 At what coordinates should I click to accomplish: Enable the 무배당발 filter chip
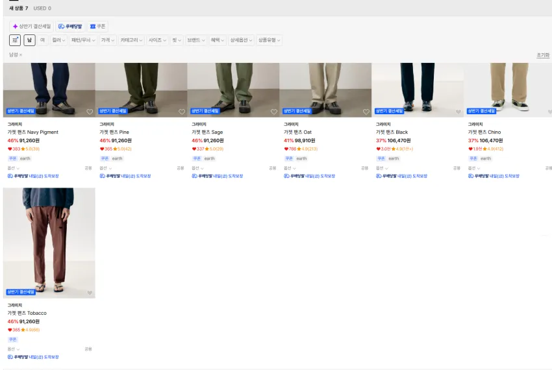pos(69,27)
